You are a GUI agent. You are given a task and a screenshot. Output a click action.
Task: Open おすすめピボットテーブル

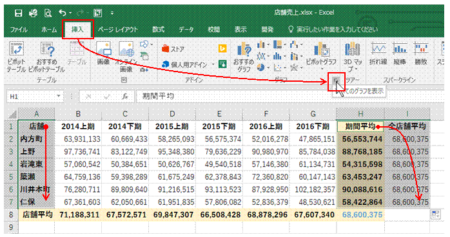pyautogui.click(x=46, y=57)
